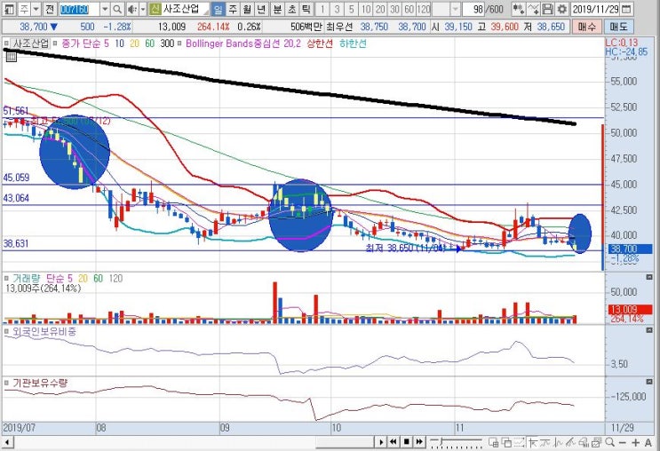
Task: Open chart settings gear icon
Action: click(x=561, y=9)
